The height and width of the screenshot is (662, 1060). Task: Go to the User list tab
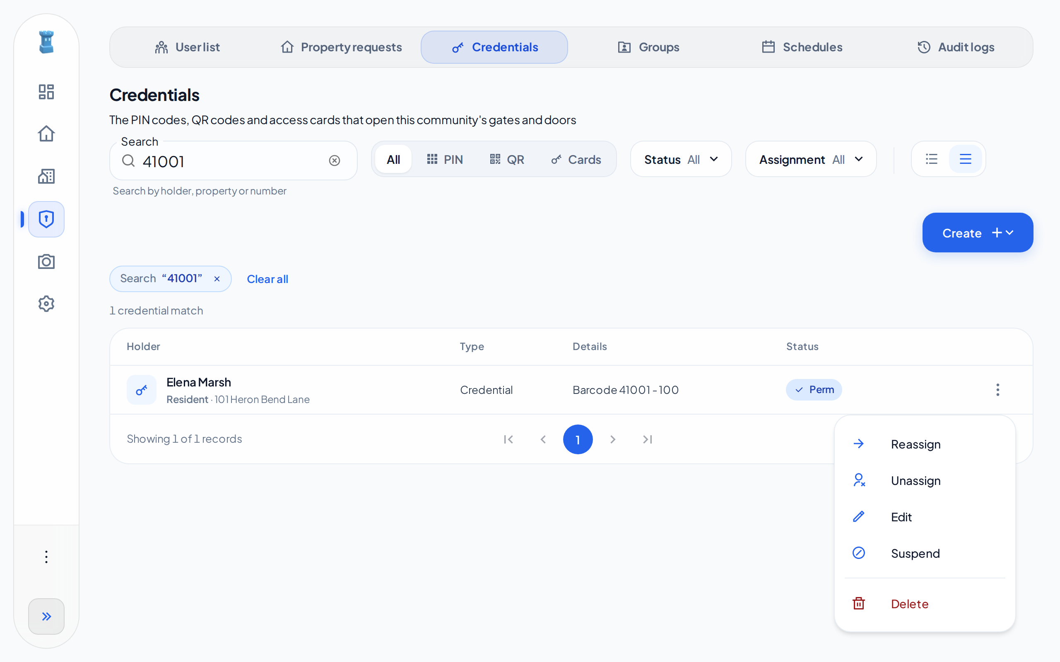point(187,47)
